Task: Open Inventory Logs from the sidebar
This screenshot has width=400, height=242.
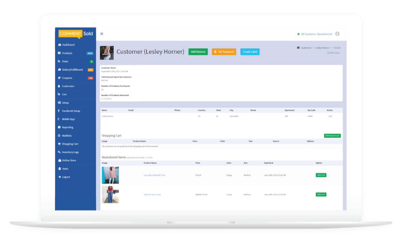Action: [x=70, y=152]
